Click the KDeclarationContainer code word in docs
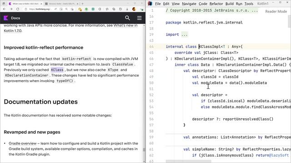The height and width of the screenshot is (163, 291). [x=26, y=76]
